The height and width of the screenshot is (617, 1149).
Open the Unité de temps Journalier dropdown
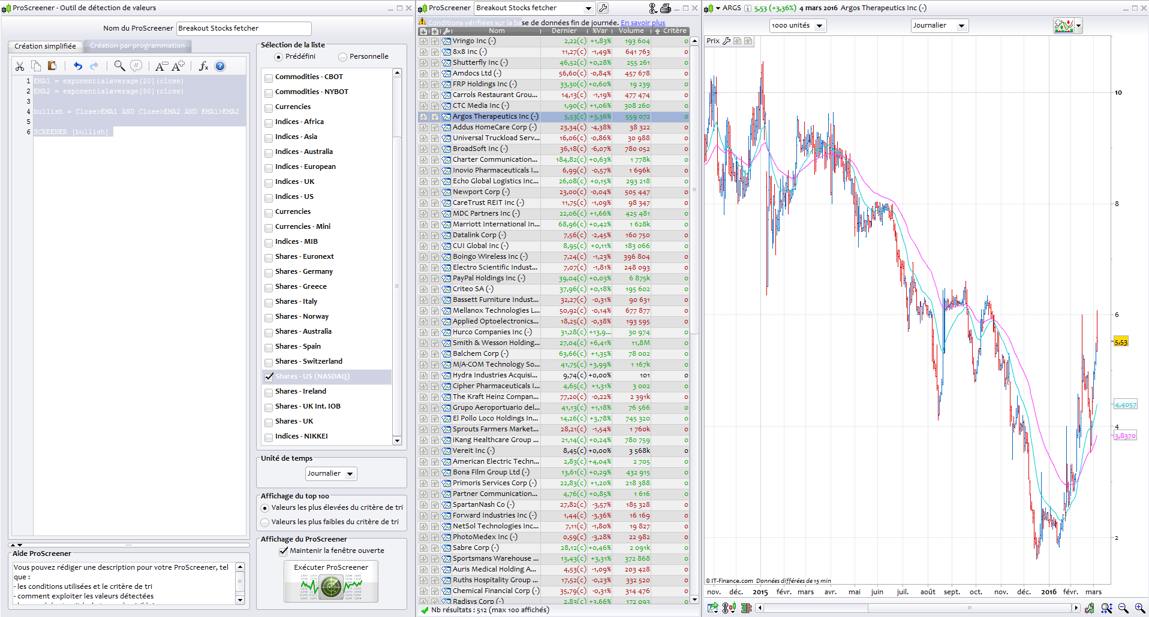331,474
